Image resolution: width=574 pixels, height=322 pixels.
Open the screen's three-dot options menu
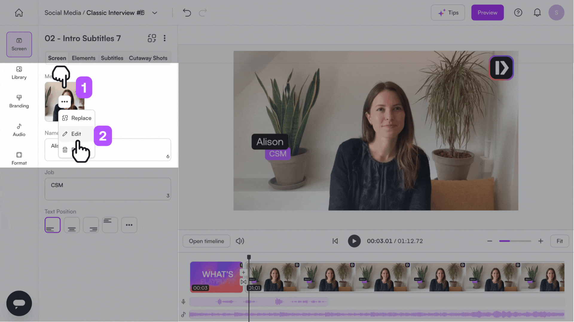click(x=164, y=38)
